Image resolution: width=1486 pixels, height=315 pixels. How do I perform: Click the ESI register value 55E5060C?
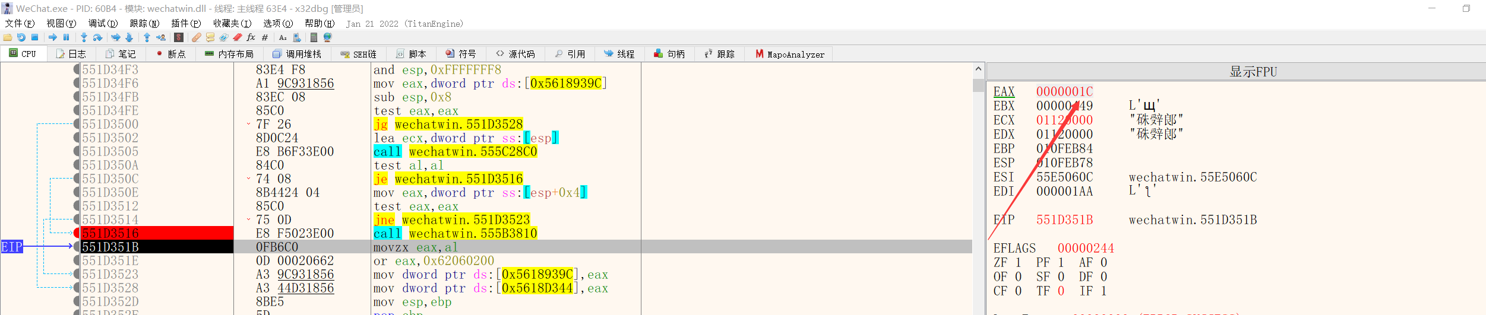(x=1064, y=177)
